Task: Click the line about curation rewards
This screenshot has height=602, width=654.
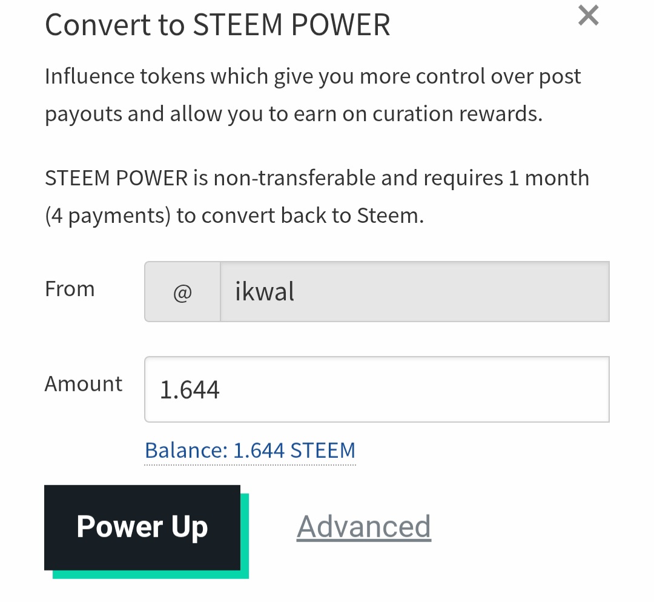Action: pyautogui.click(x=294, y=114)
